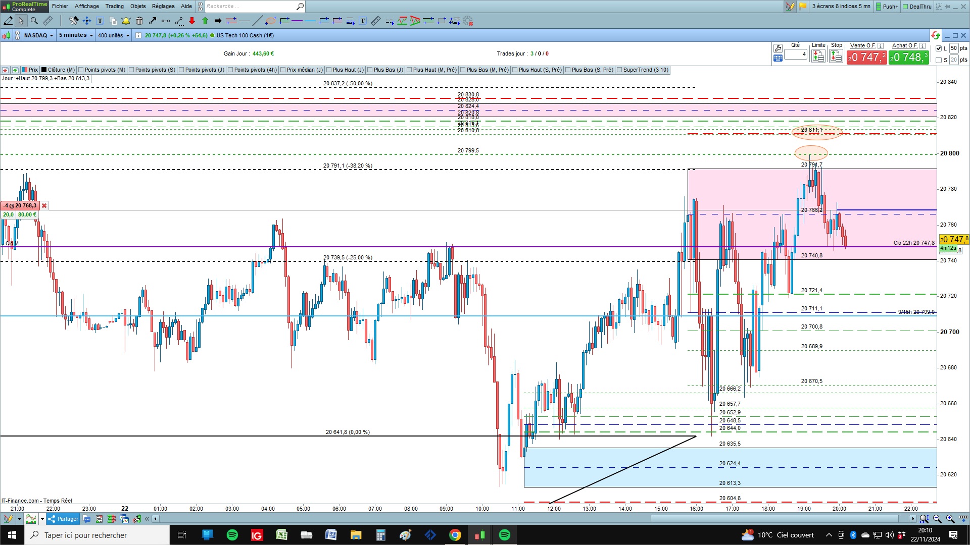This screenshot has width=970, height=545.
Task: Open the 400 unités dropdown
Action: 114,35
